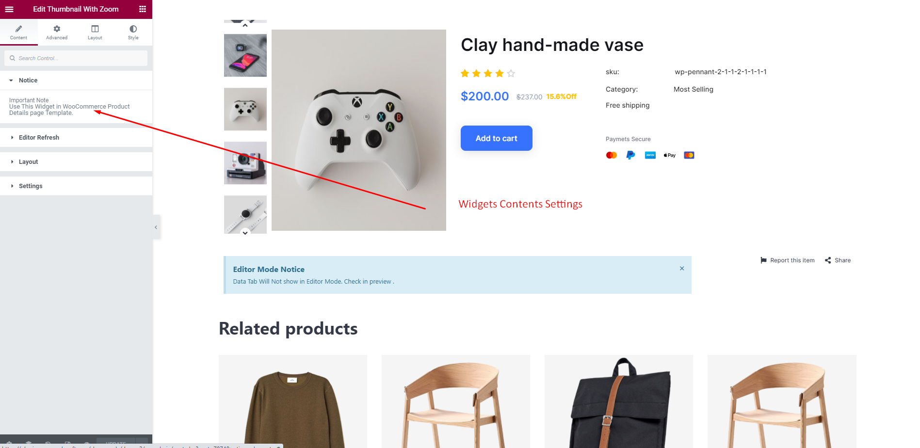Select the instant camera thumbnail
920x448 pixels.
[245, 163]
